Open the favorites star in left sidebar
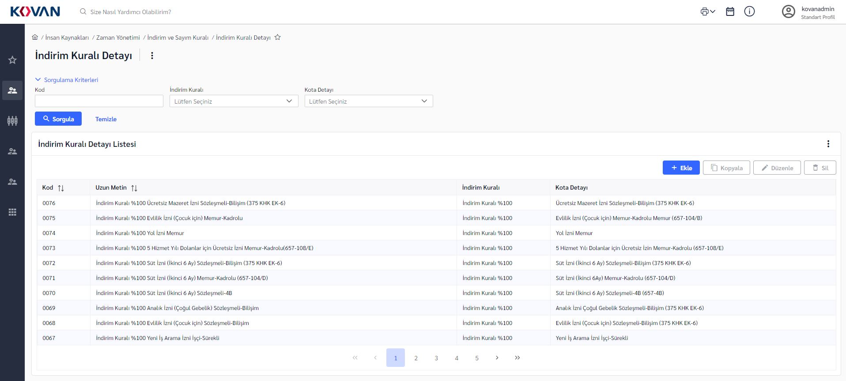The height and width of the screenshot is (381, 846). [12, 60]
